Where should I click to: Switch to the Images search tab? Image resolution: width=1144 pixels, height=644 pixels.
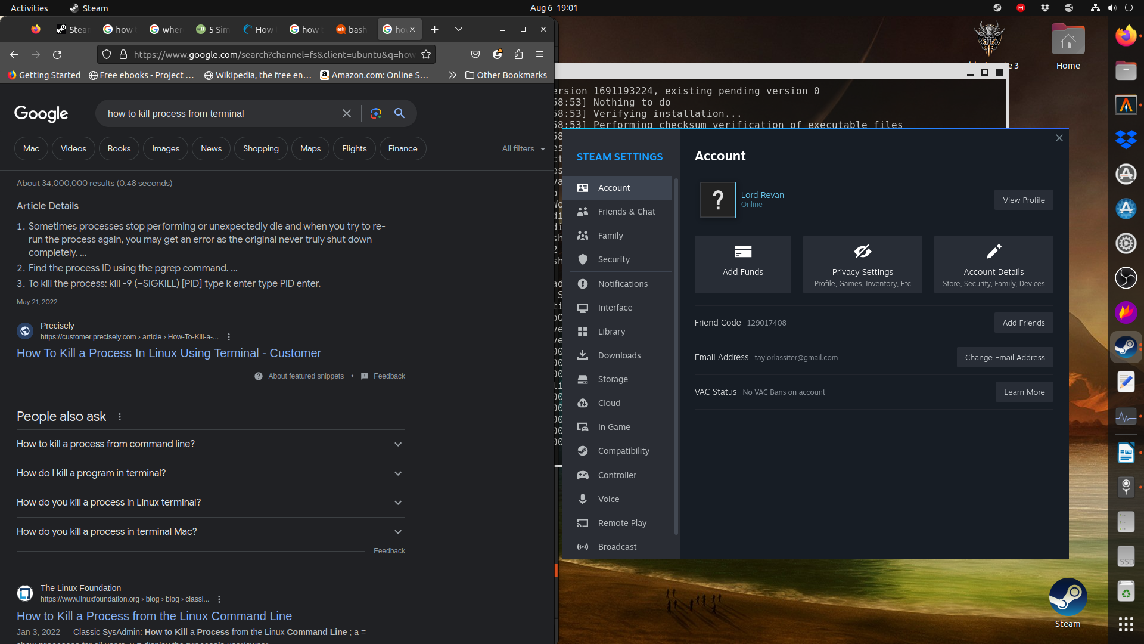[x=165, y=148]
